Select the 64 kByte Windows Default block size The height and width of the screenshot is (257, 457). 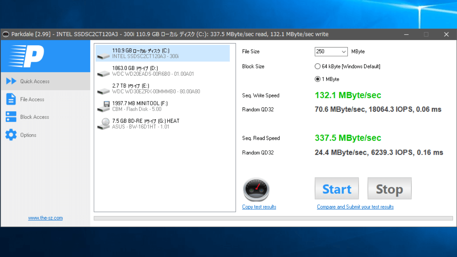click(x=347, y=66)
